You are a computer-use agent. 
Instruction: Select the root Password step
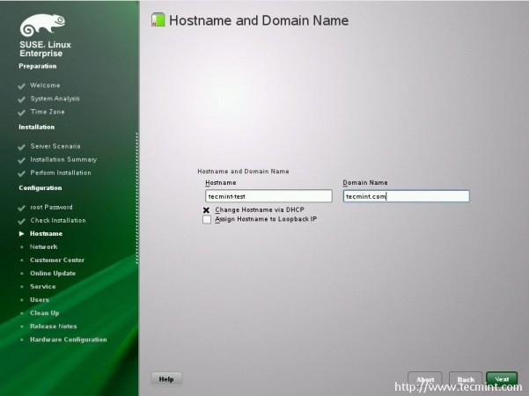click(x=51, y=207)
